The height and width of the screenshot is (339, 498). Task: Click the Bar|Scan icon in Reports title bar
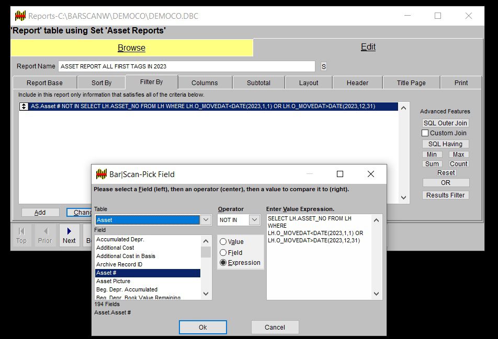coord(20,16)
